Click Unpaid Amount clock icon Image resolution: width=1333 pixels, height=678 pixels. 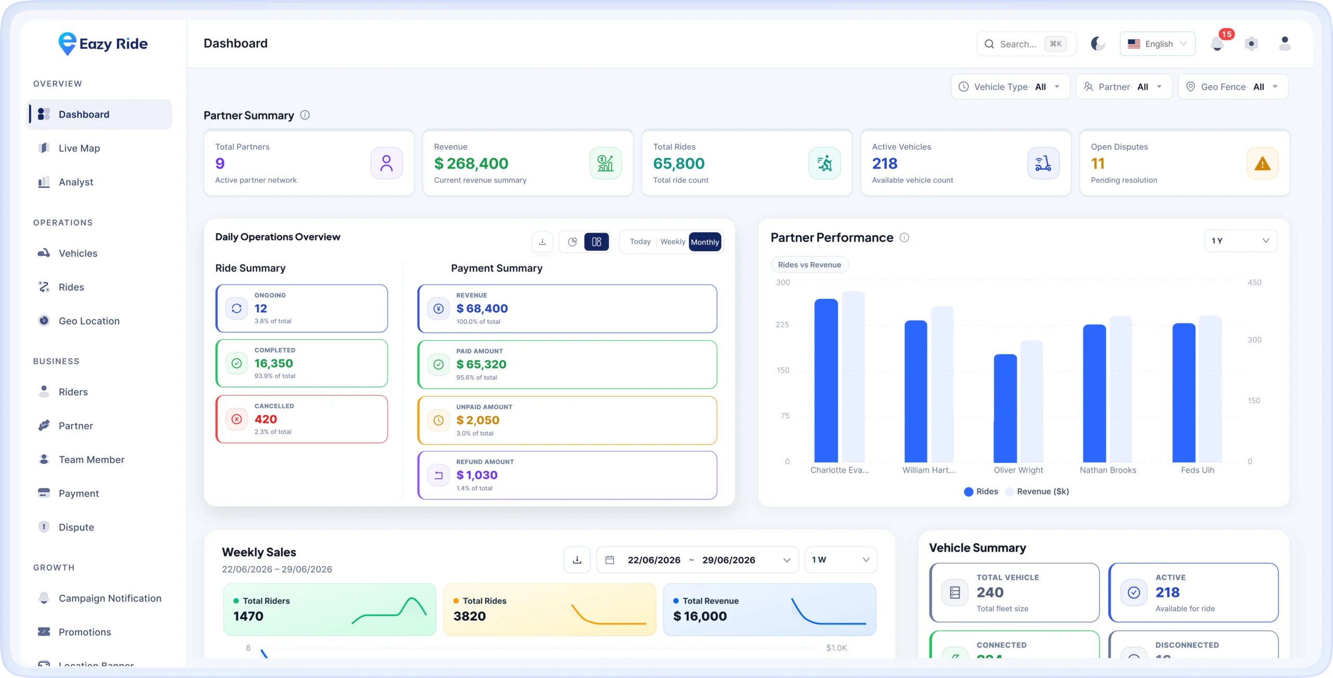[x=438, y=420]
